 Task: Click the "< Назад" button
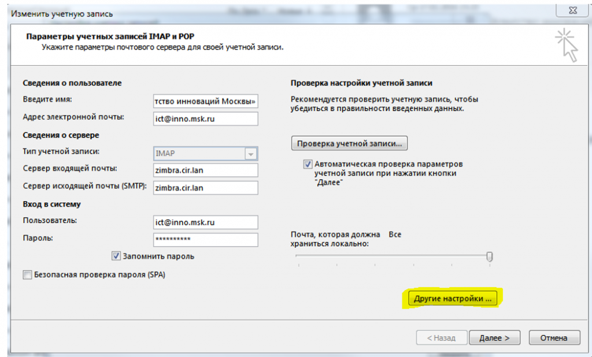pyautogui.click(x=441, y=338)
